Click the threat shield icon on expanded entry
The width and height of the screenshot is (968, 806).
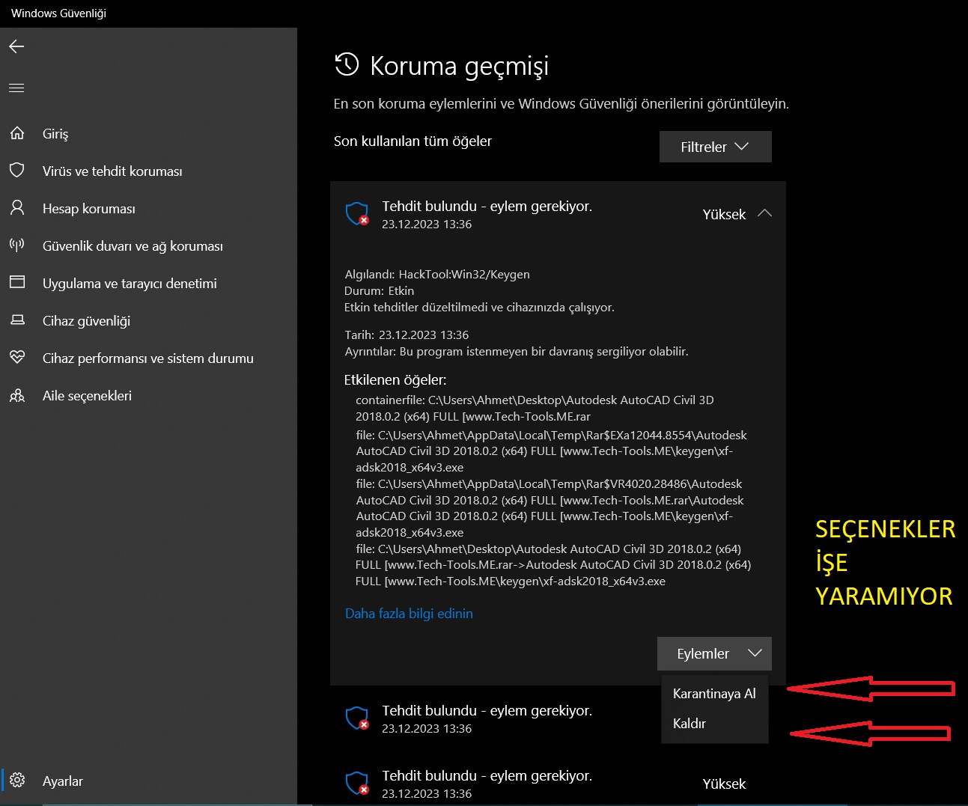click(357, 213)
